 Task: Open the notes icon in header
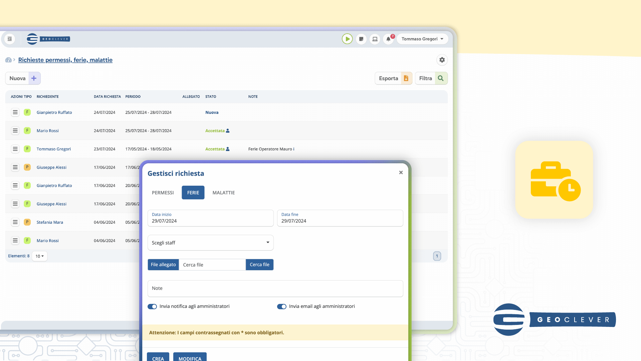(x=361, y=39)
